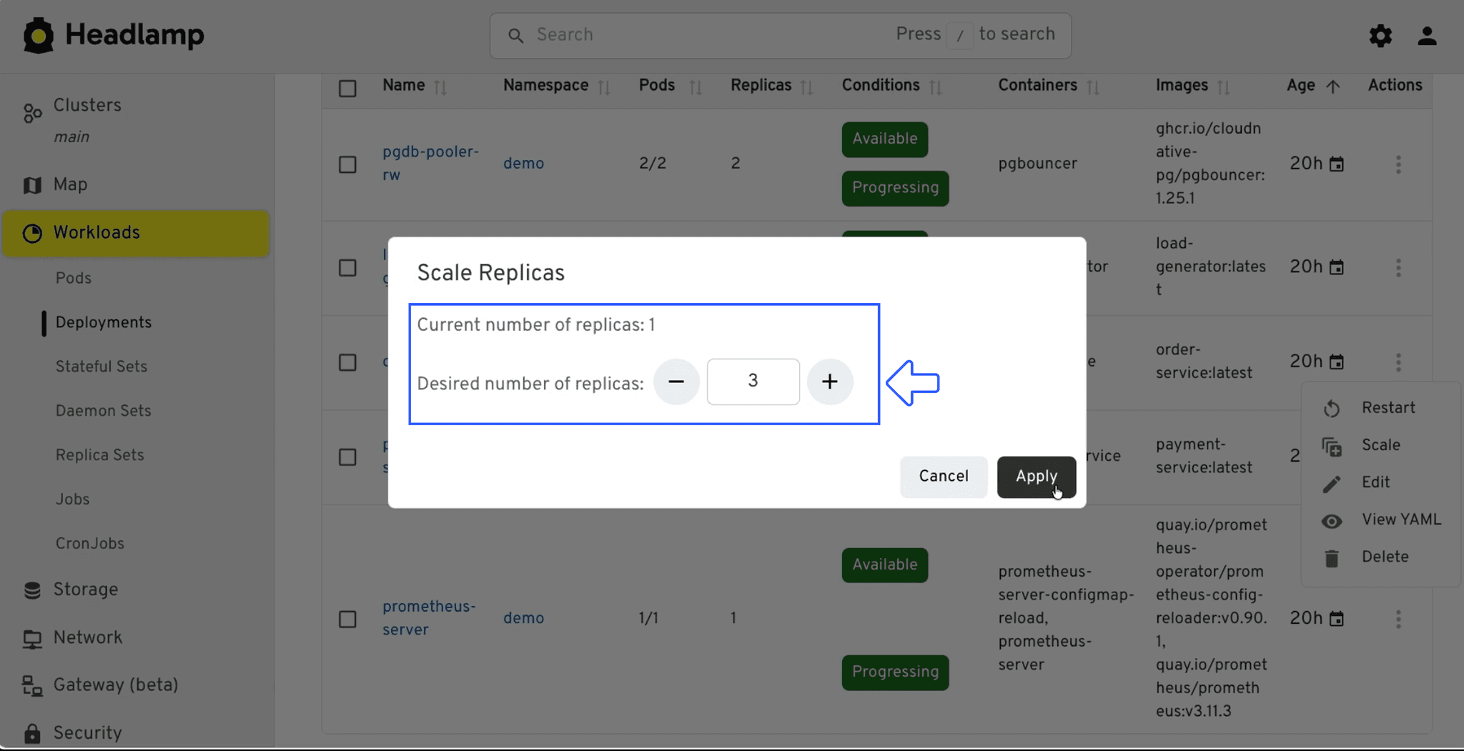Open the Stateful Sets sidebar item

tap(102, 367)
